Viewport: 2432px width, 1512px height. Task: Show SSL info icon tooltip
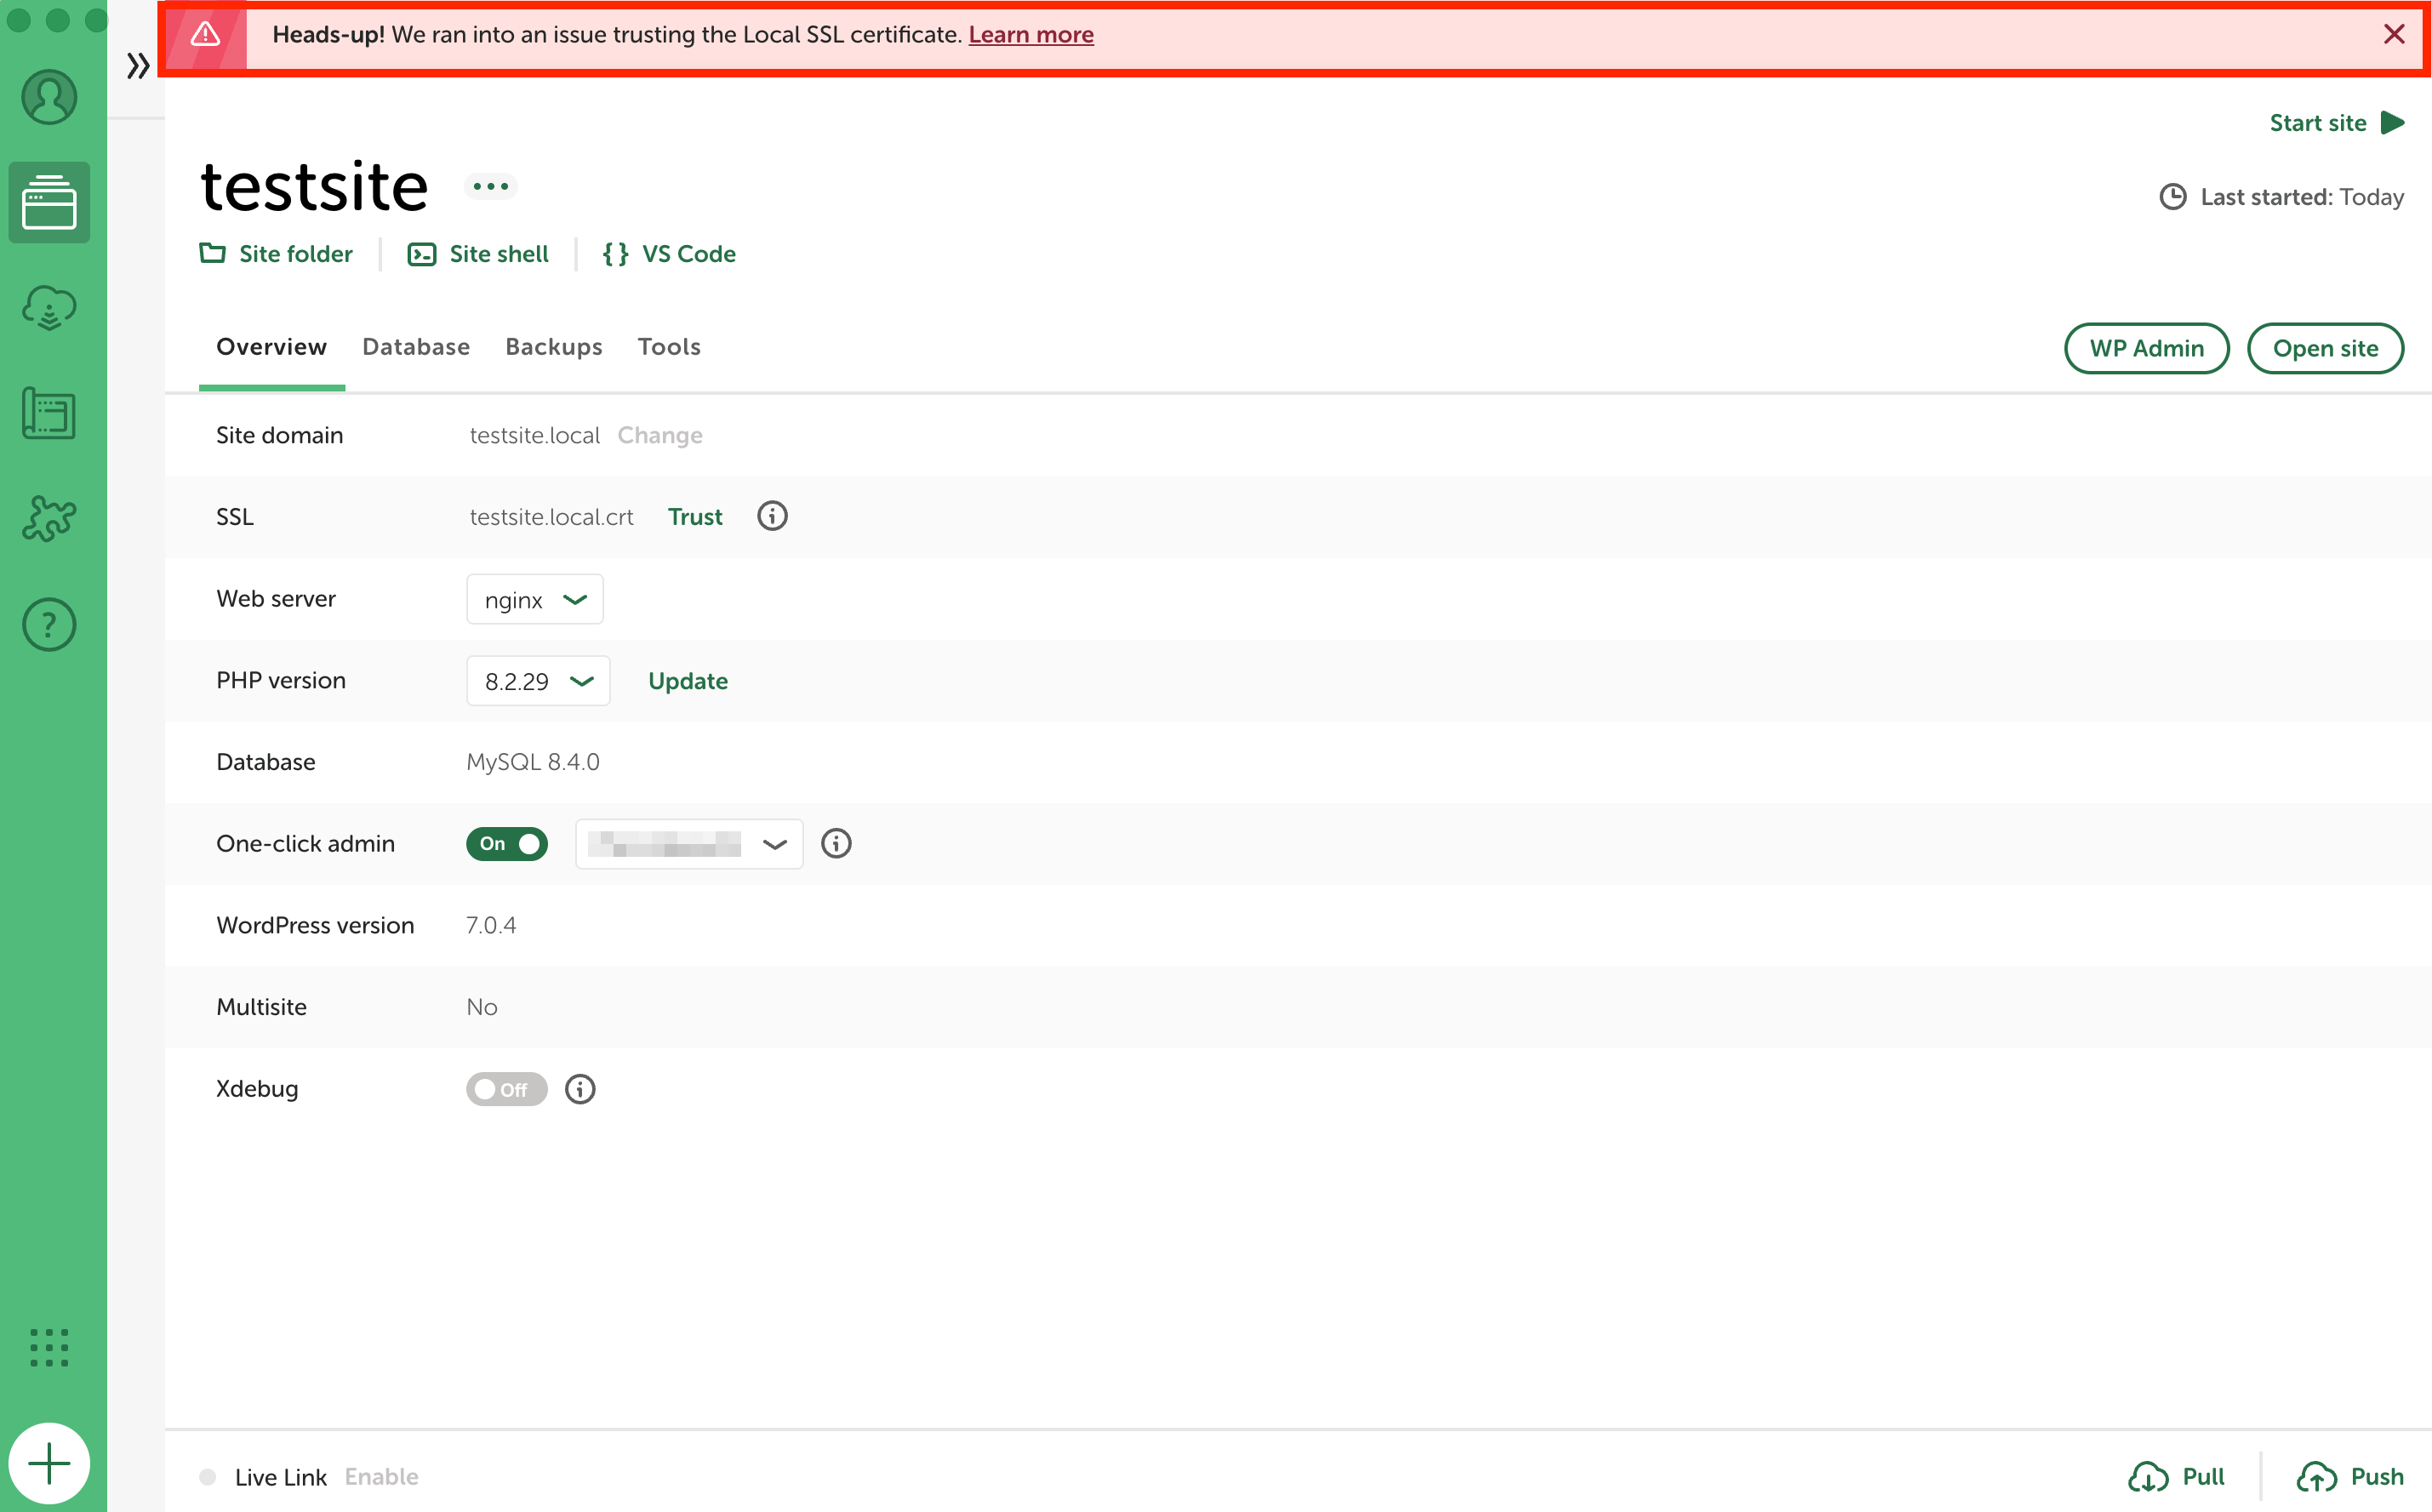772,516
